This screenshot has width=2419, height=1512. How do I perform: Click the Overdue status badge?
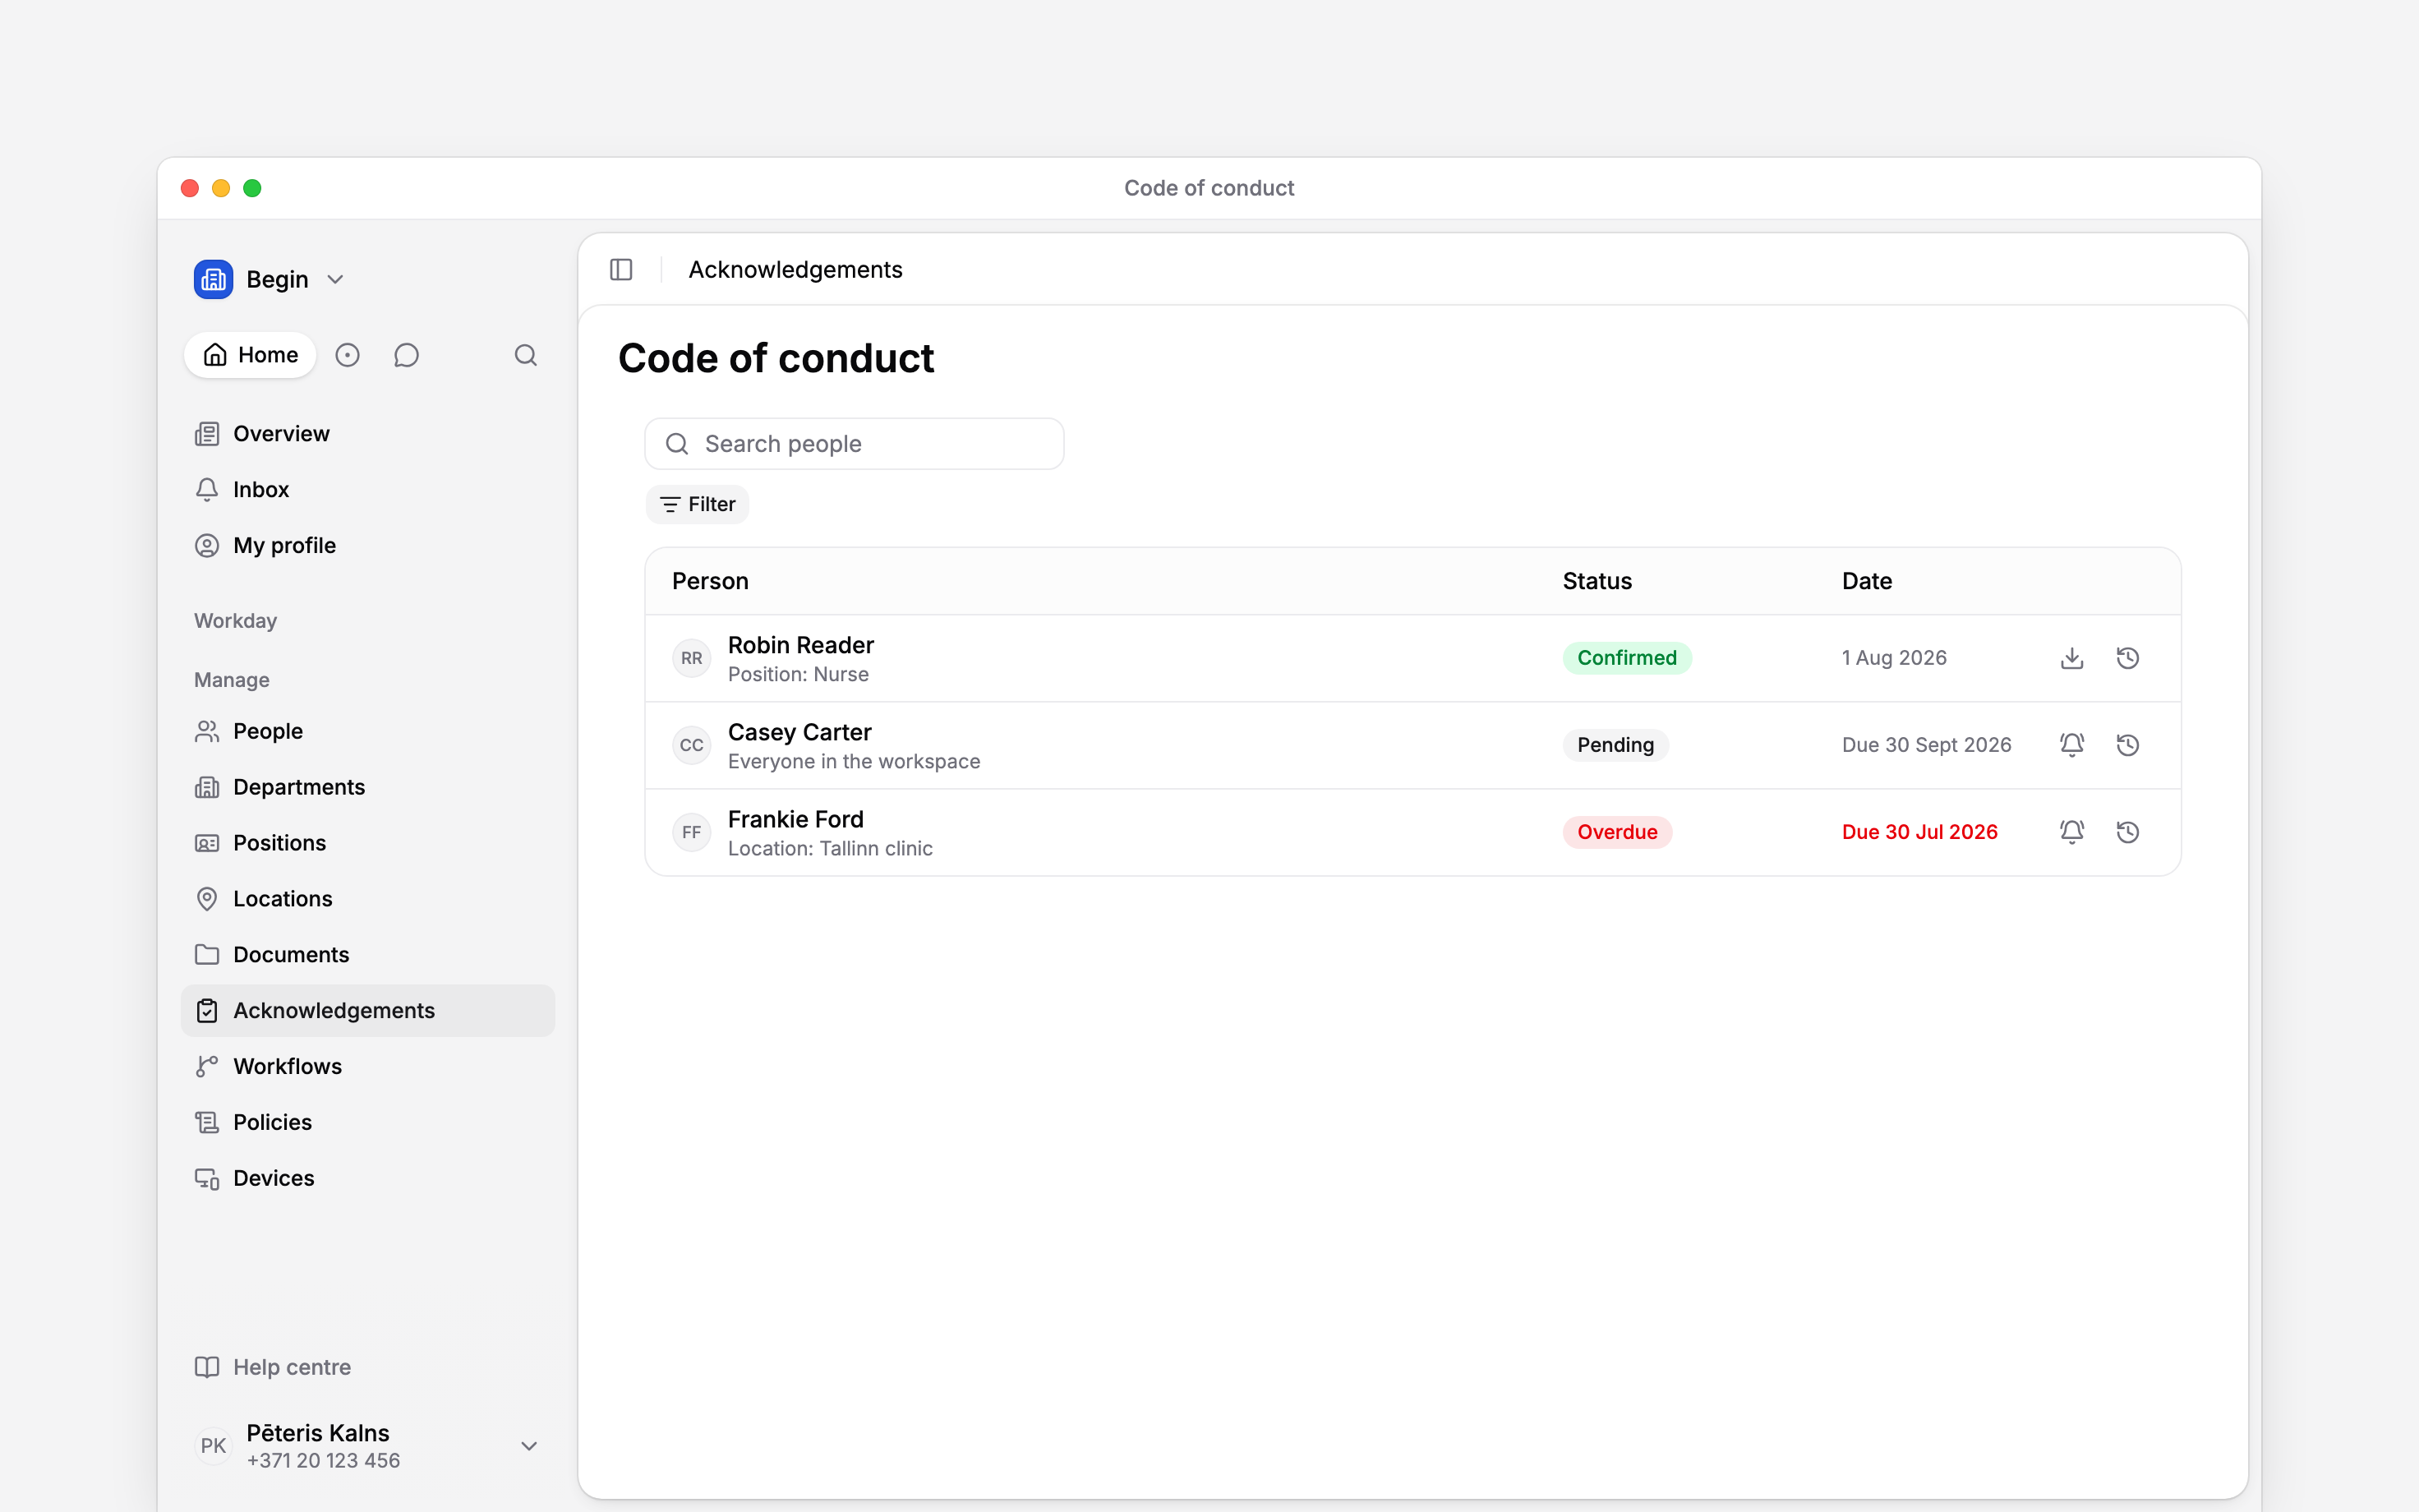tap(1617, 832)
